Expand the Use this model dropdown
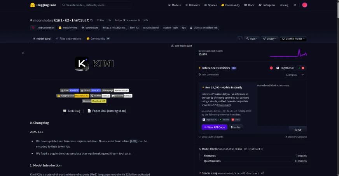This screenshot has width=339, height=176. (x=293, y=38)
